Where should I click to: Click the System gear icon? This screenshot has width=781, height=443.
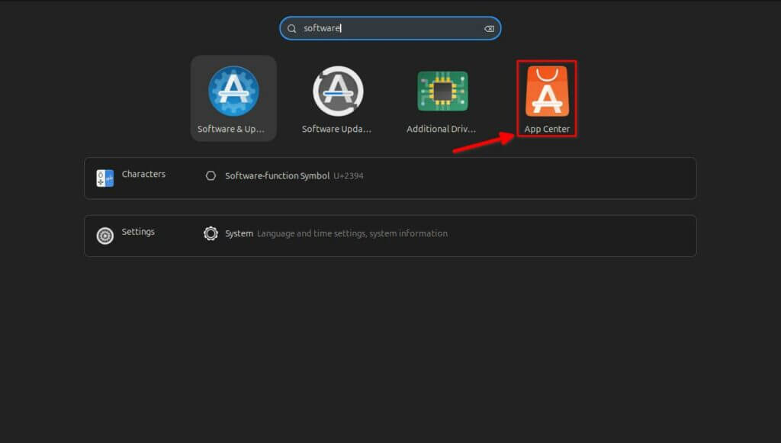click(211, 233)
